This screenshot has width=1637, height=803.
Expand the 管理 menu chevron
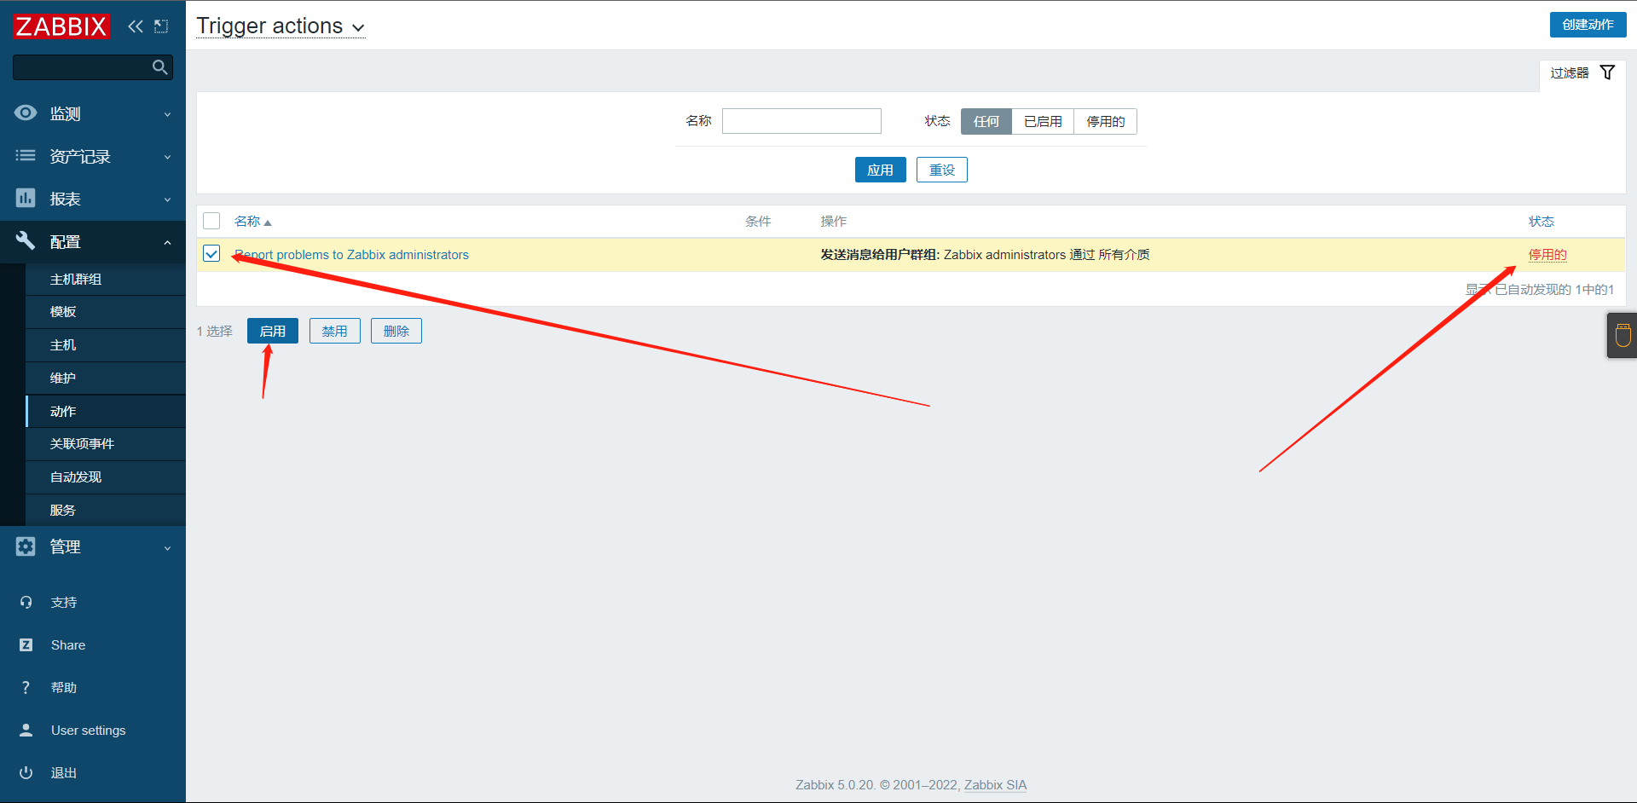pos(167,547)
